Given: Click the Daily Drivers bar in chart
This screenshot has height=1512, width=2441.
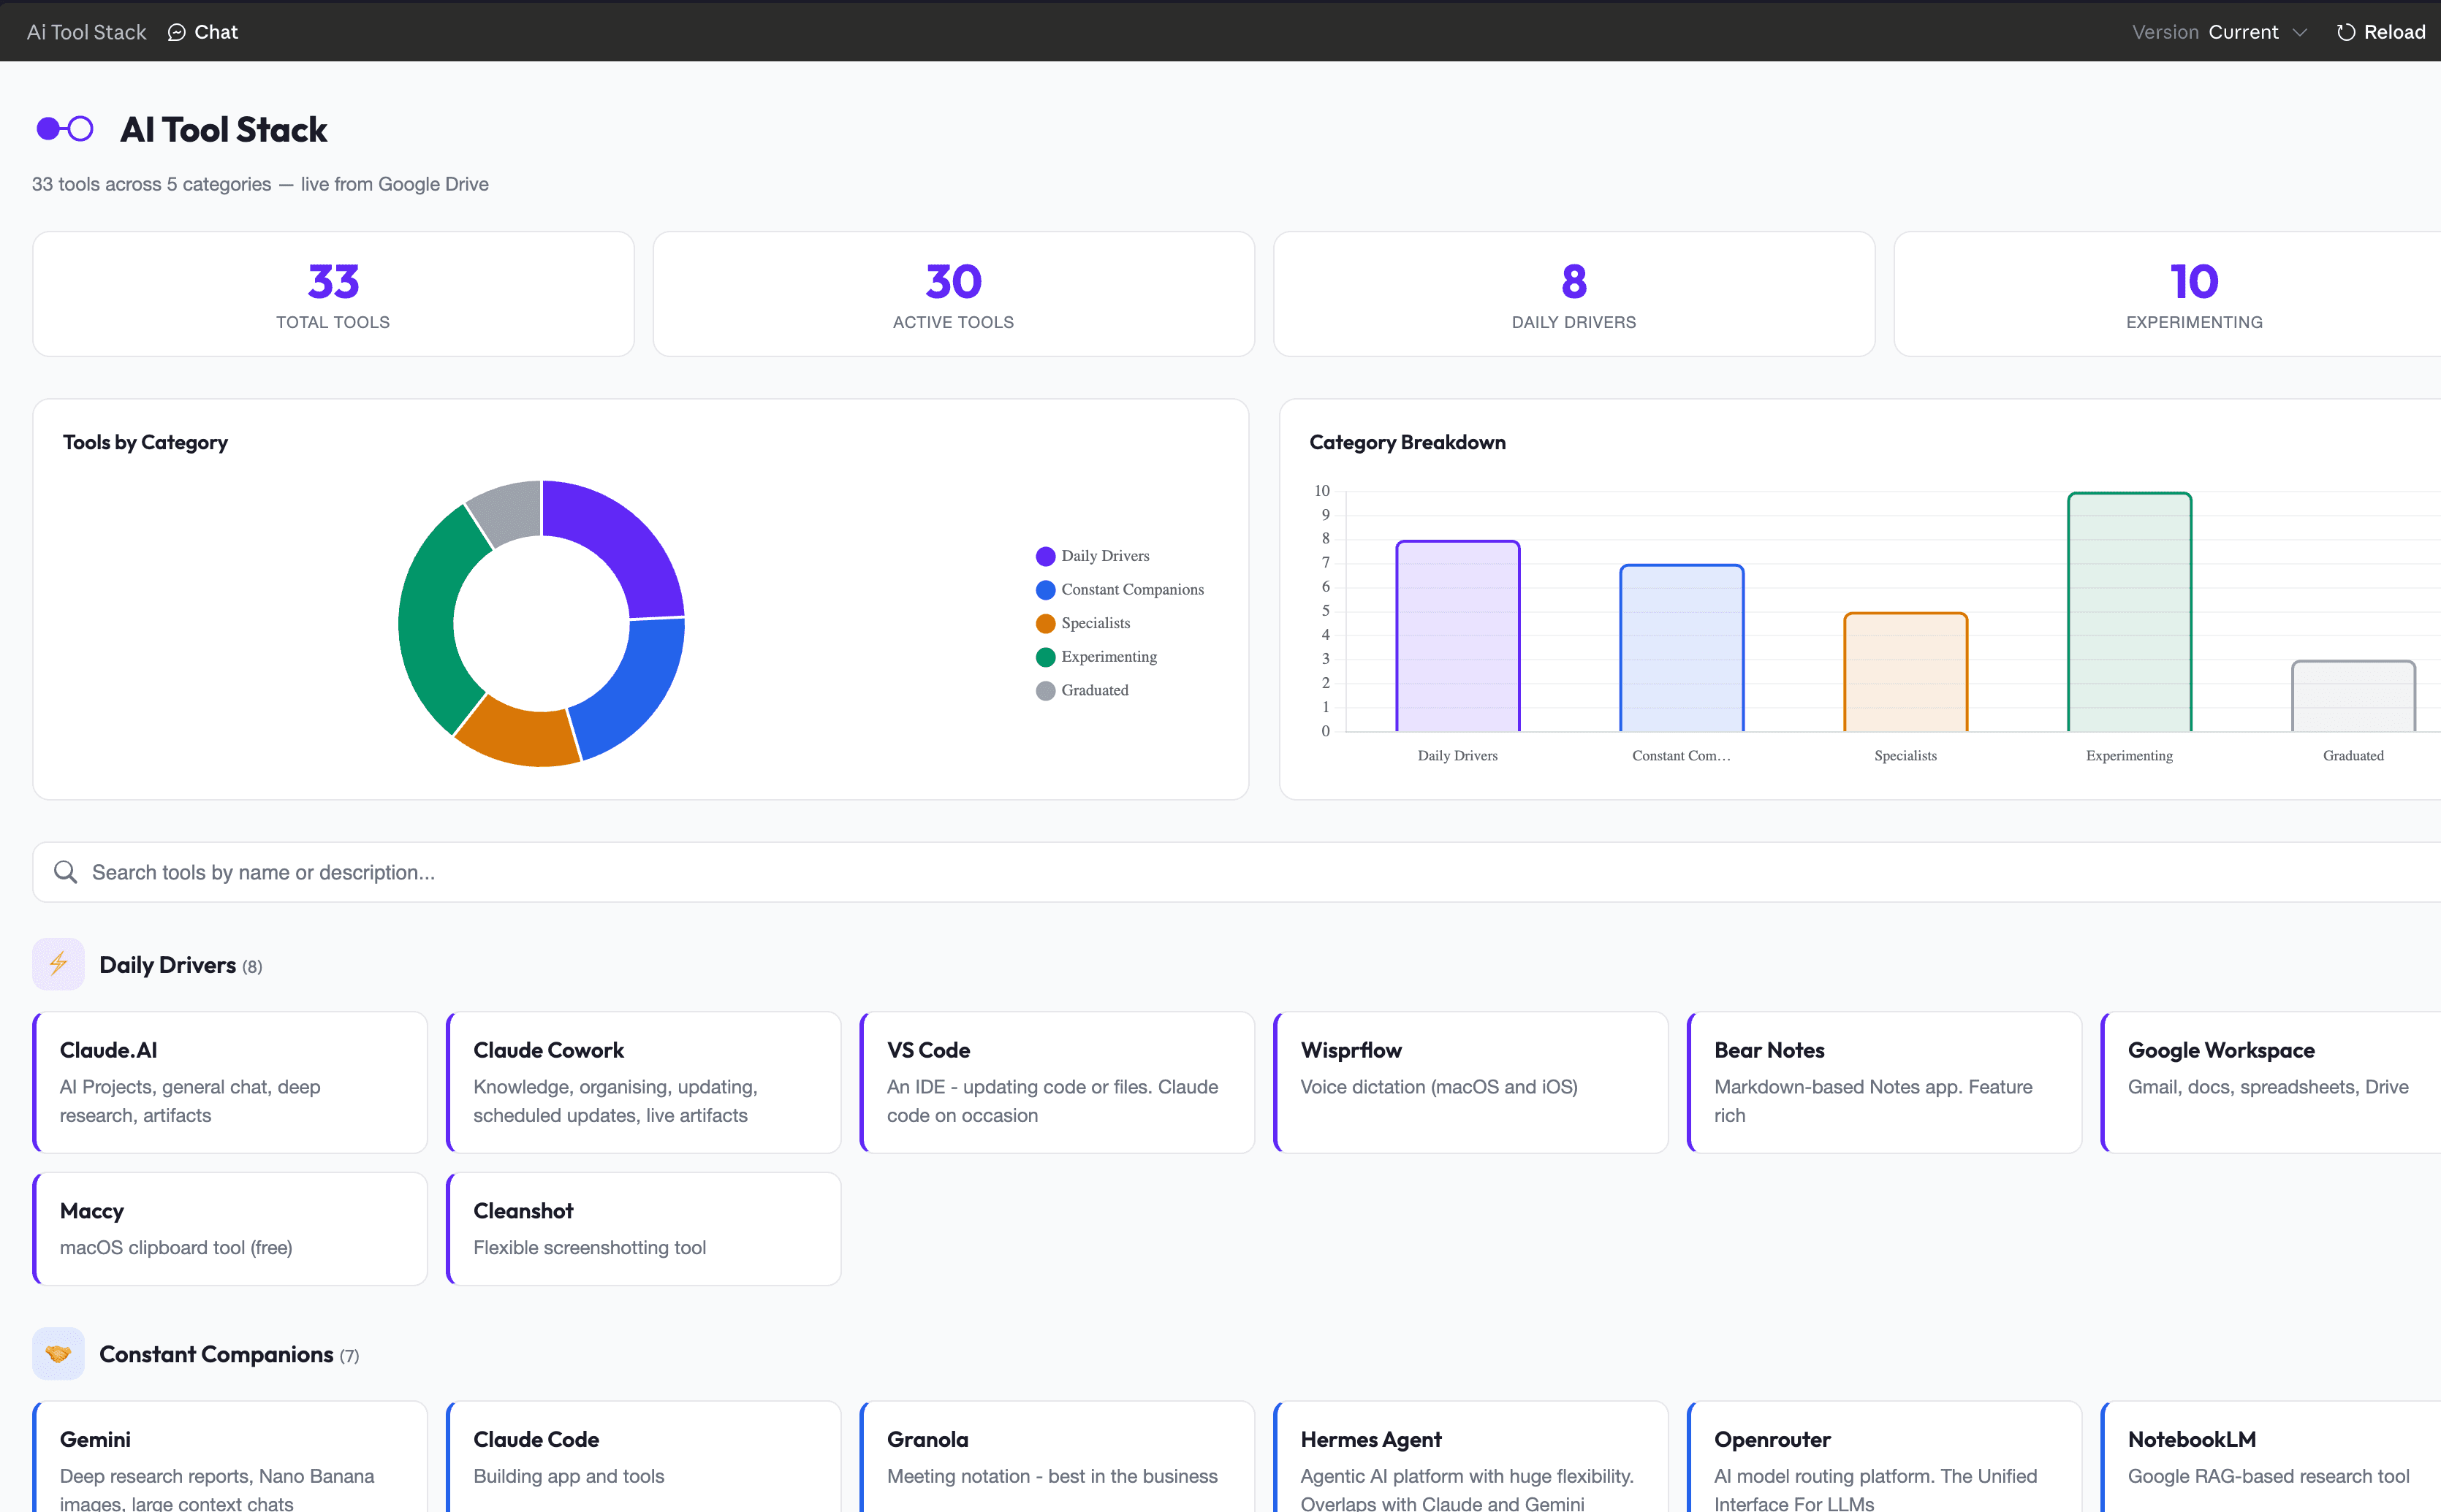Looking at the screenshot, I should click(x=1457, y=636).
